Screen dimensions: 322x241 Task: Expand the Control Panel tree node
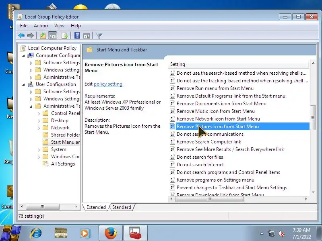pyautogui.click(x=39, y=114)
